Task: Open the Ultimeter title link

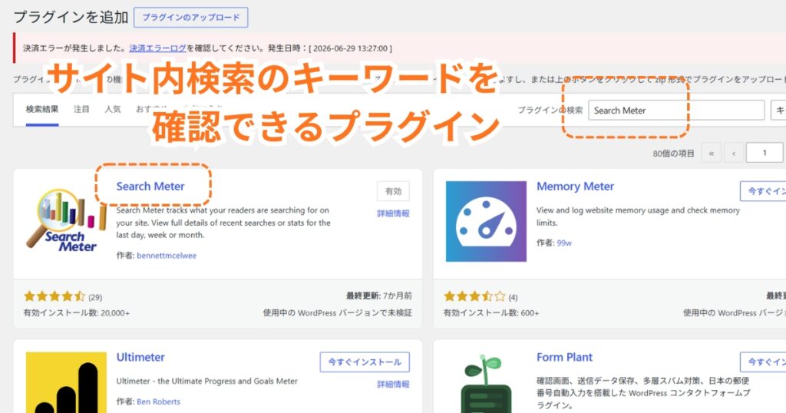Action: pyautogui.click(x=140, y=358)
